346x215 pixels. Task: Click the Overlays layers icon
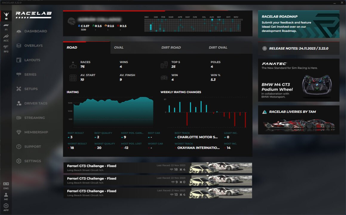(19, 46)
